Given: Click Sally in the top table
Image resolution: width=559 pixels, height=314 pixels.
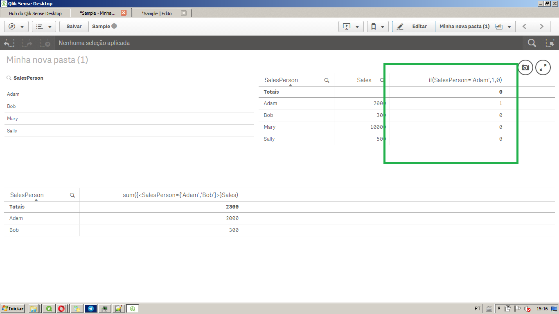Looking at the screenshot, I should point(269,139).
